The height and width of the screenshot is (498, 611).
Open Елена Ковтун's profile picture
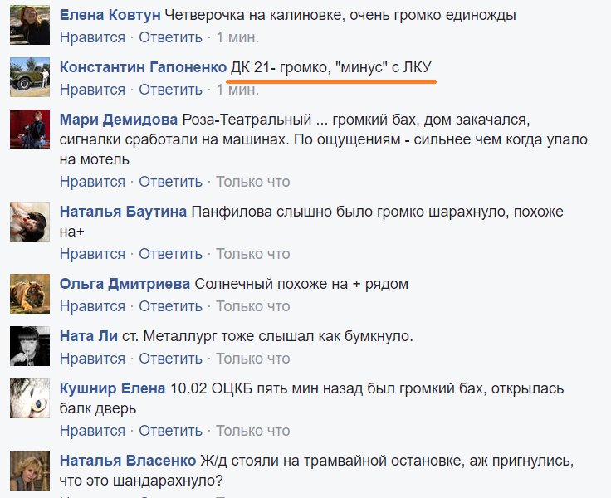30,25
